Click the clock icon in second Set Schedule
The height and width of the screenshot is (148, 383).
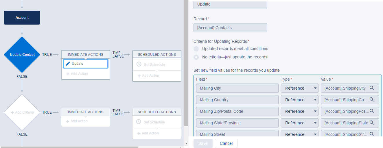(x=139, y=122)
